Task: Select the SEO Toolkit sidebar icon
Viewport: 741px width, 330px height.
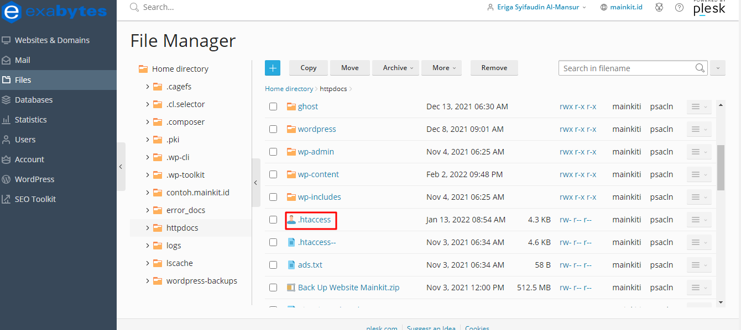Action: pos(36,199)
